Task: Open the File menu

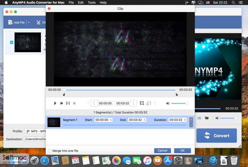Action: [71, 2]
